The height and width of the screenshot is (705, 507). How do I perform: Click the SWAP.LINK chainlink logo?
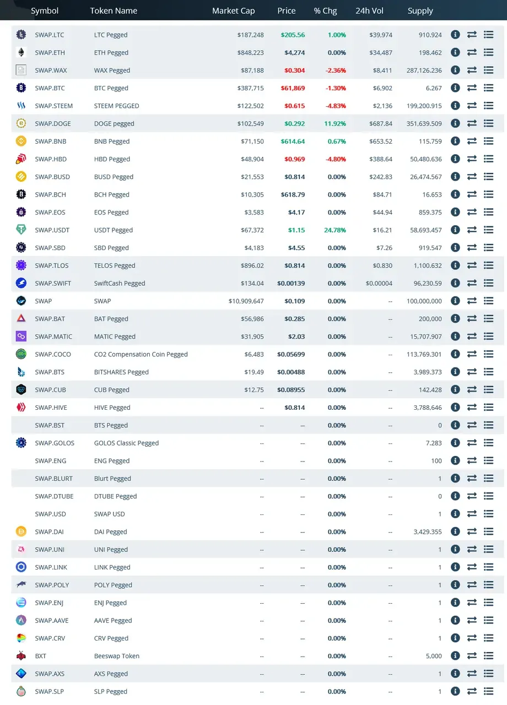tap(21, 567)
